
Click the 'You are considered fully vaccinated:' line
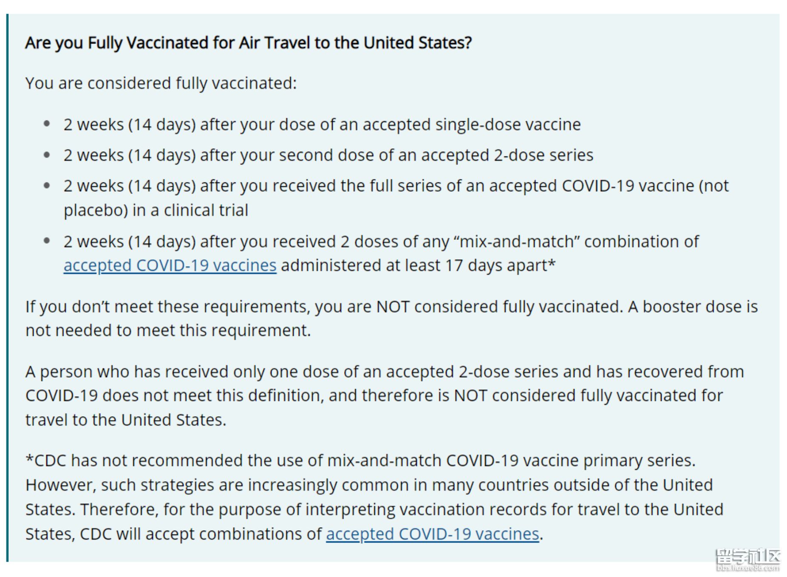coord(161,83)
